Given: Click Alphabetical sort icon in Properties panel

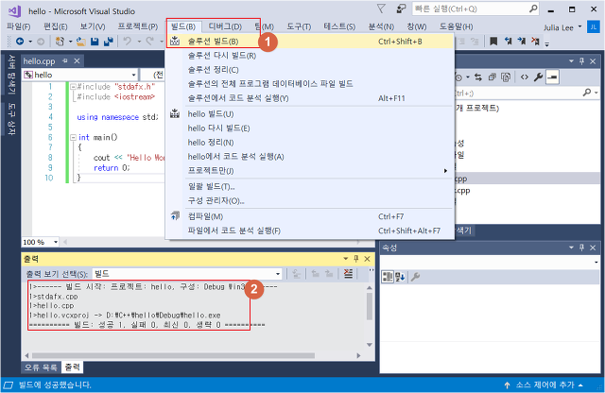Looking at the screenshot, I should (x=400, y=277).
